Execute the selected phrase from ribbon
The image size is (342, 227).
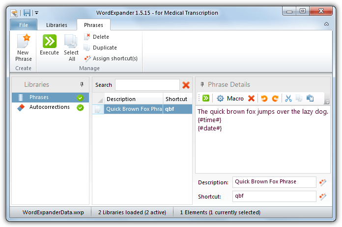click(49, 45)
